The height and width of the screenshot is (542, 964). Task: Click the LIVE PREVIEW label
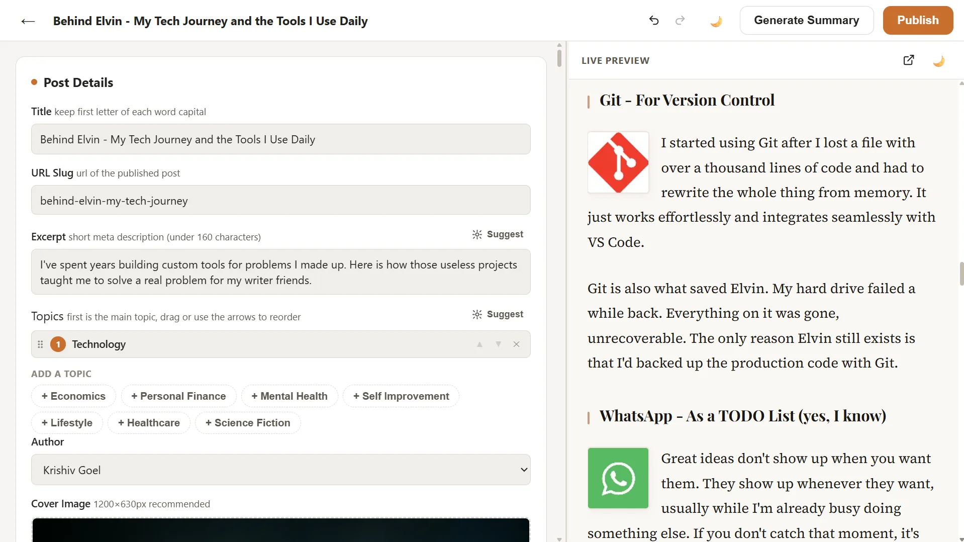(615, 61)
